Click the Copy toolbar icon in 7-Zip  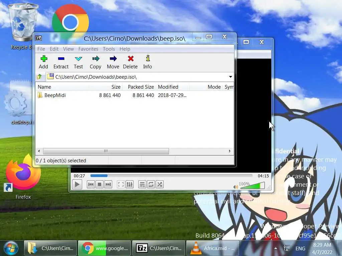pos(96,62)
